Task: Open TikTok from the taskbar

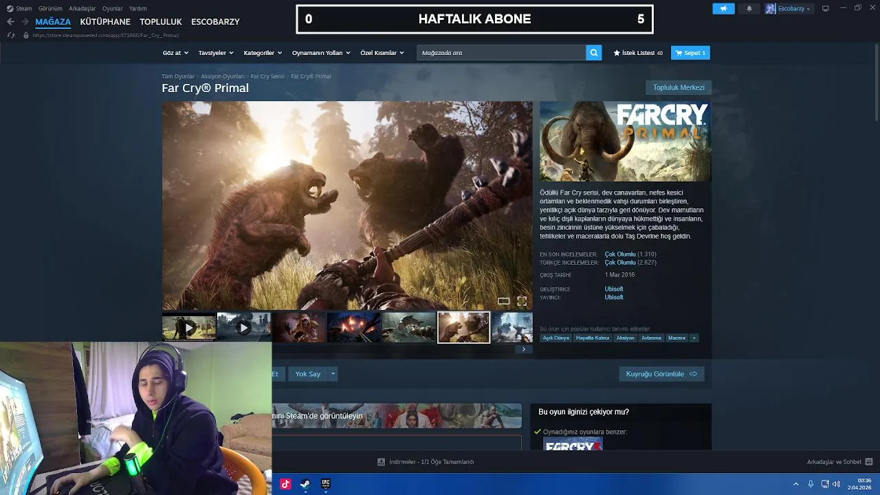Action: [x=285, y=484]
